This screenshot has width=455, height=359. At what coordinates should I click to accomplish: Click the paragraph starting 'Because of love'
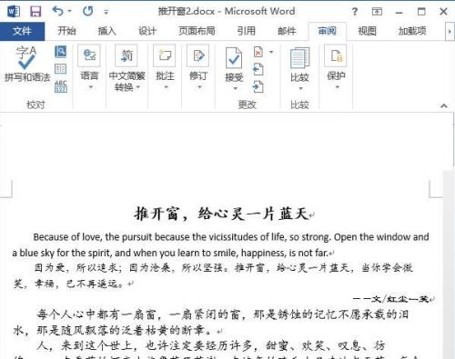point(220,244)
